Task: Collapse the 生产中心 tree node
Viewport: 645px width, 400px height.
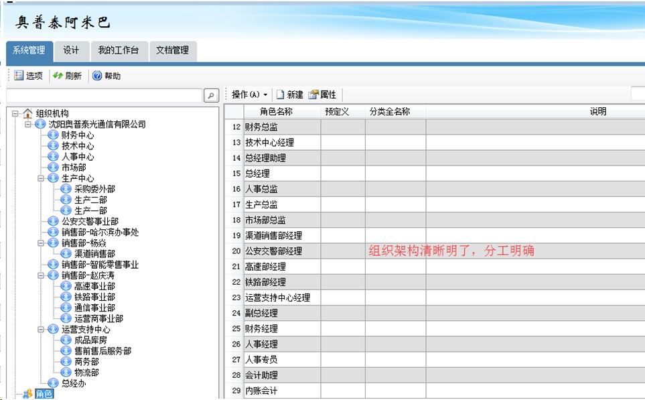Action: [x=41, y=178]
